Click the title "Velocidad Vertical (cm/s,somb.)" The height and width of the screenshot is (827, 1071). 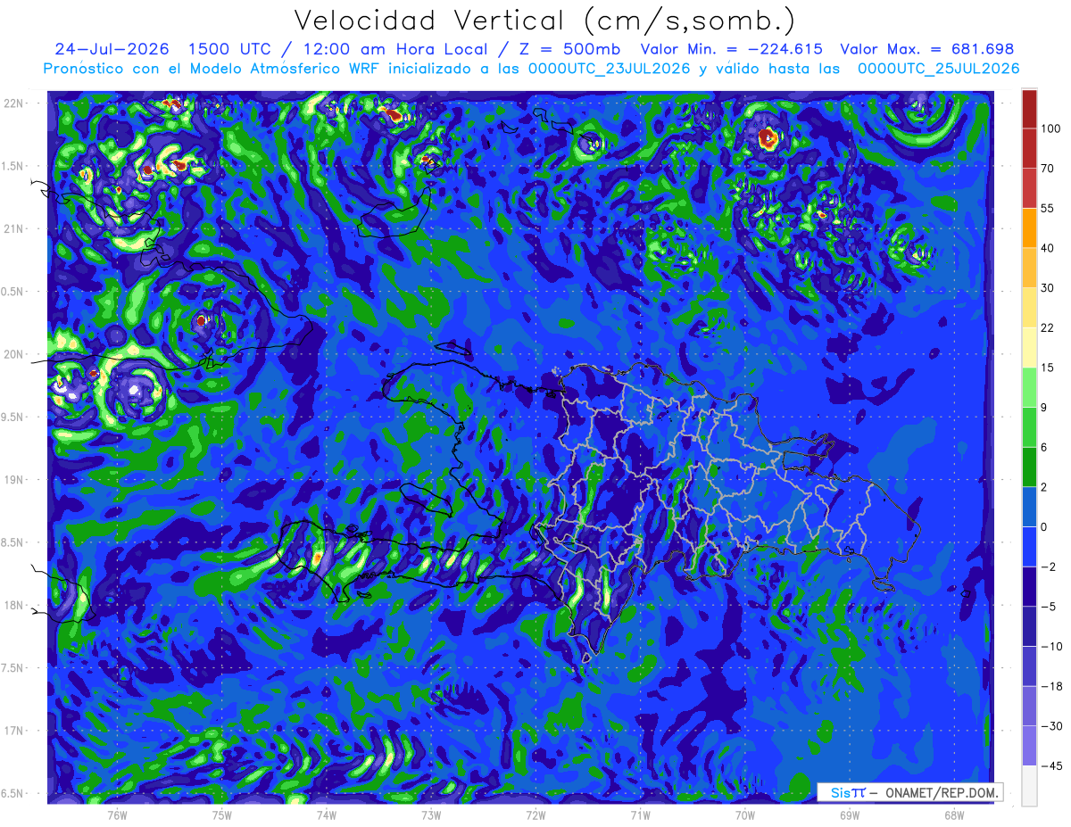tap(544, 21)
